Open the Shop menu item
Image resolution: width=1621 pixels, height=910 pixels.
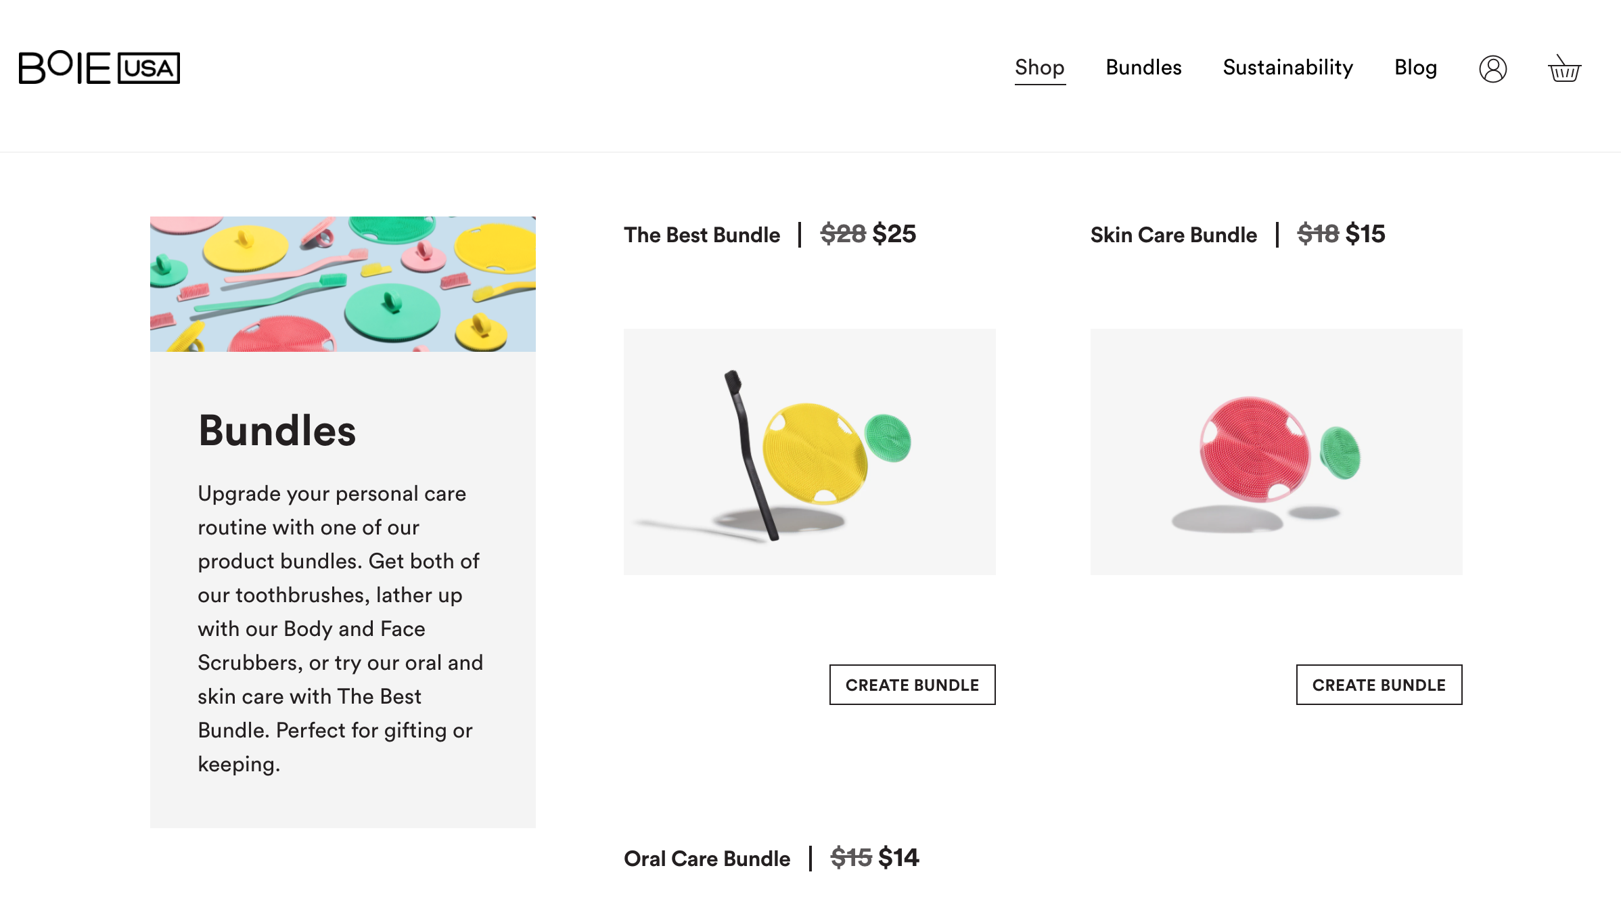pos(1039,68)
